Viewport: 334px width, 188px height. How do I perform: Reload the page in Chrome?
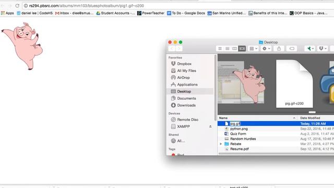coord(17,6)
